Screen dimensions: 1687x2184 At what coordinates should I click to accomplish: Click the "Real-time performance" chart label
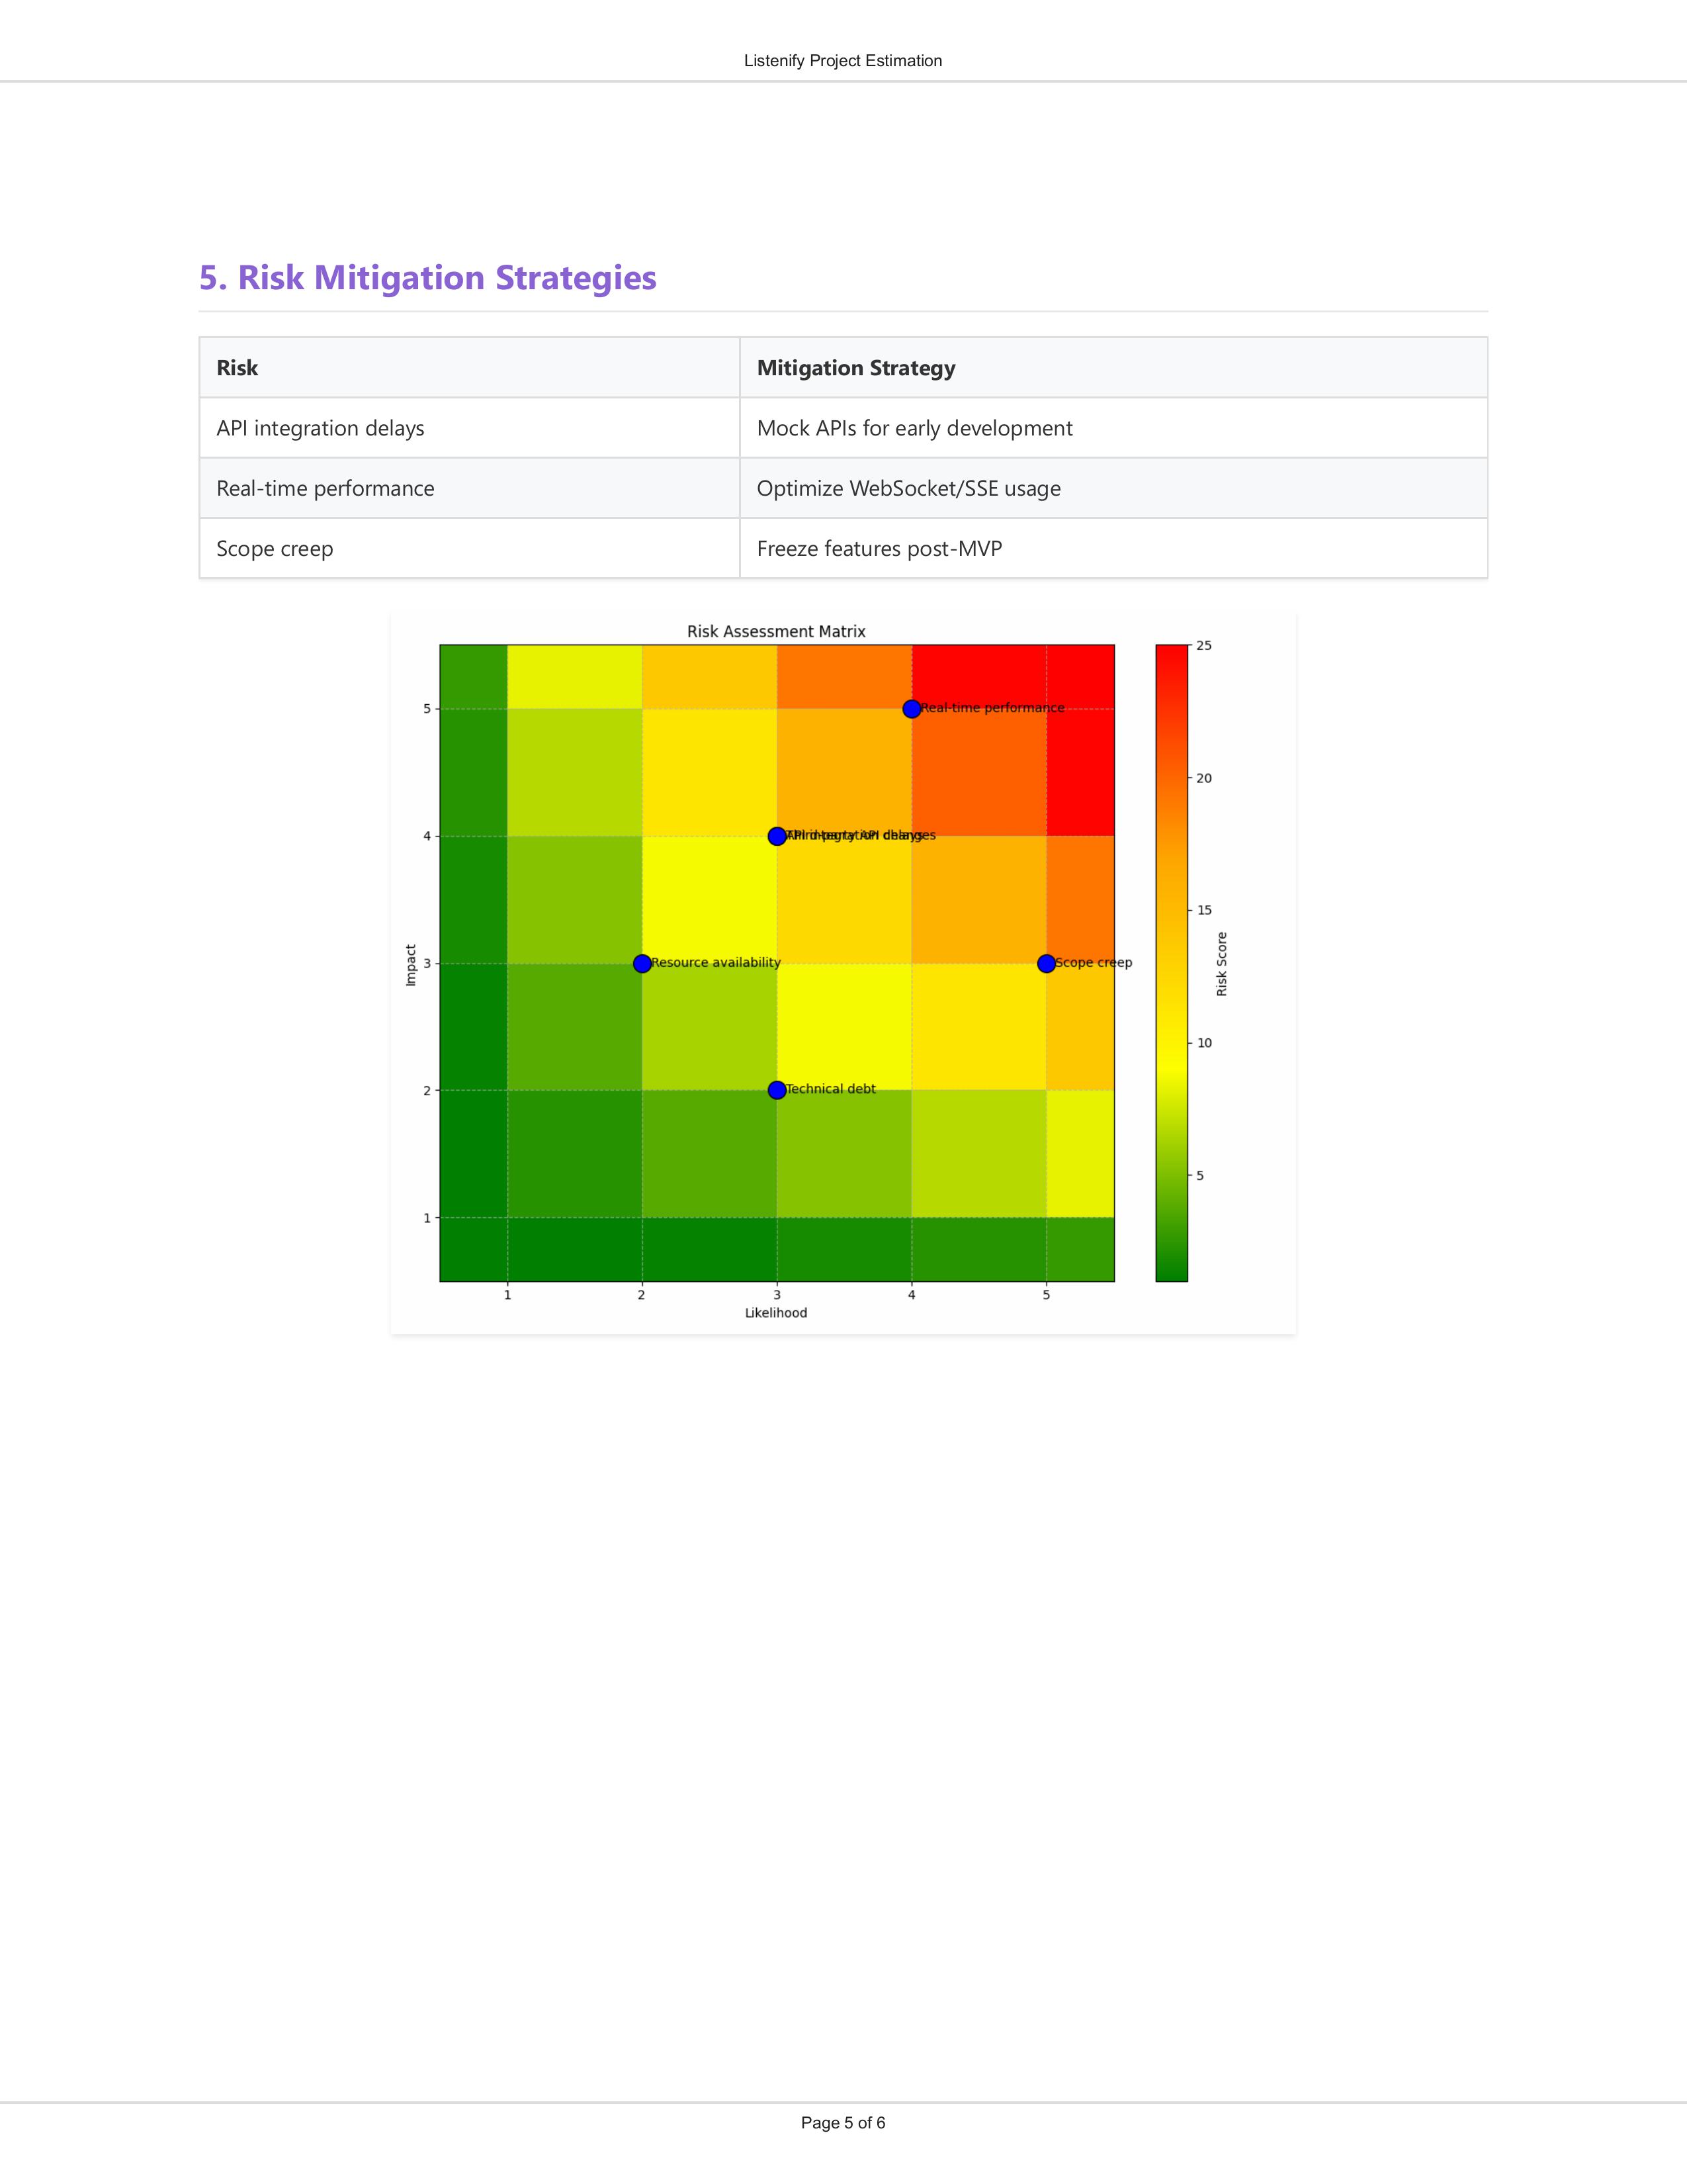[x=992, y=708]
